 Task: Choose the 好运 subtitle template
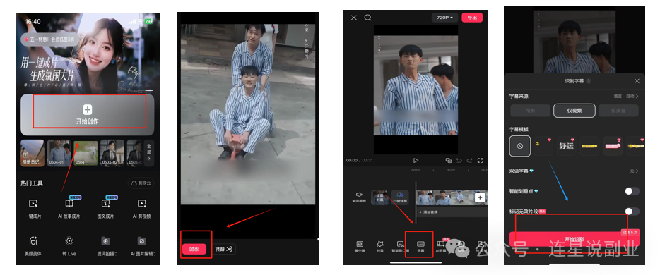click(x=566, y=146)
